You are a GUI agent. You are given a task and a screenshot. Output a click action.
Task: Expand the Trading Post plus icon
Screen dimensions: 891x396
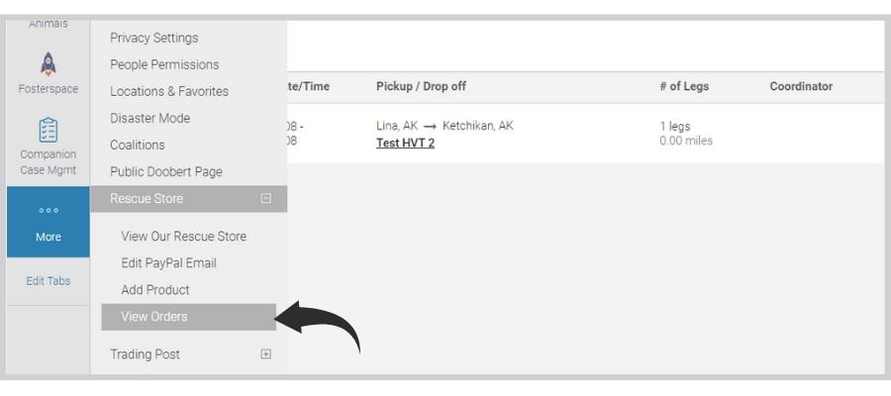(x=265, y=354)
